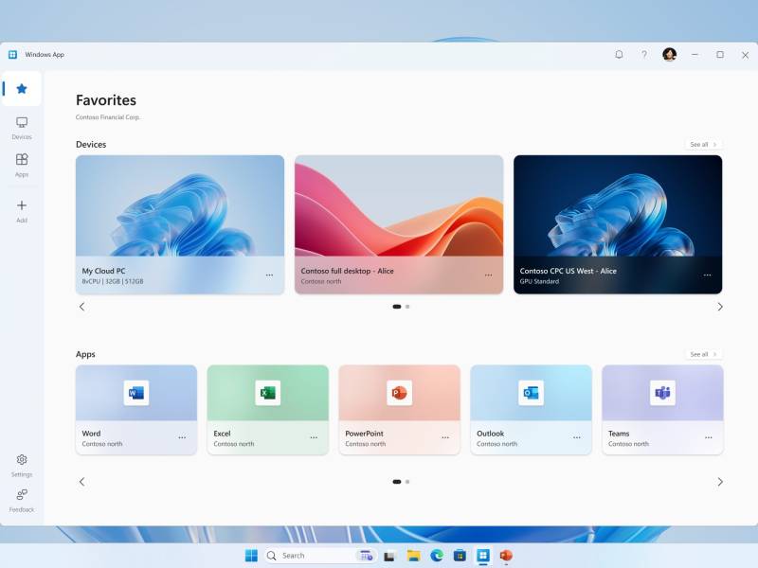Open the user profile avatar

tap(670, 55)
